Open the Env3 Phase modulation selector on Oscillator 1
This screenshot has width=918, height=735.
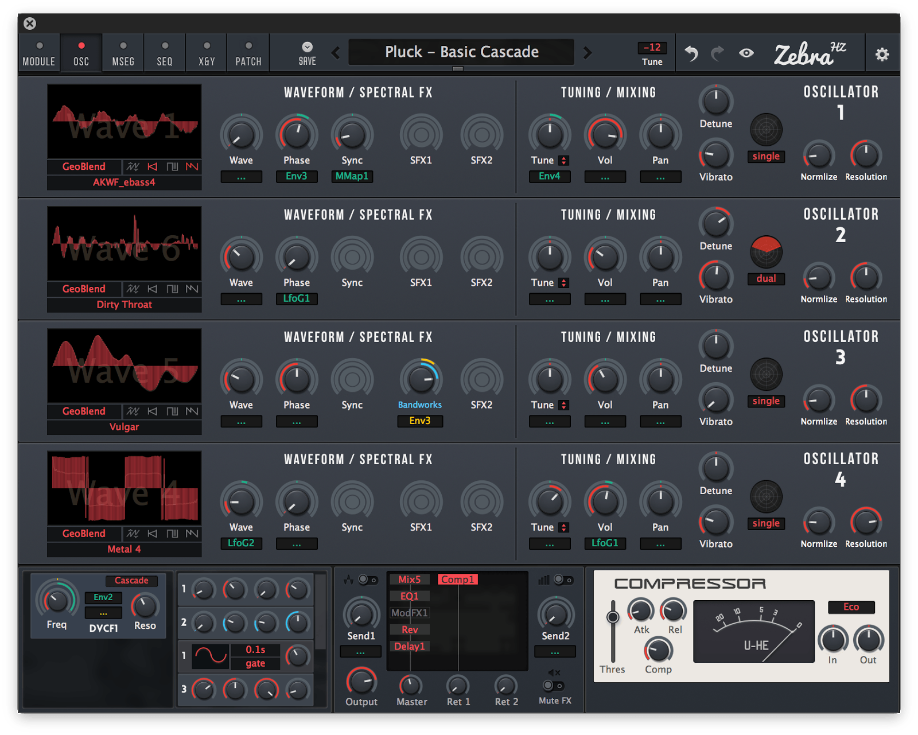[297, 177]
